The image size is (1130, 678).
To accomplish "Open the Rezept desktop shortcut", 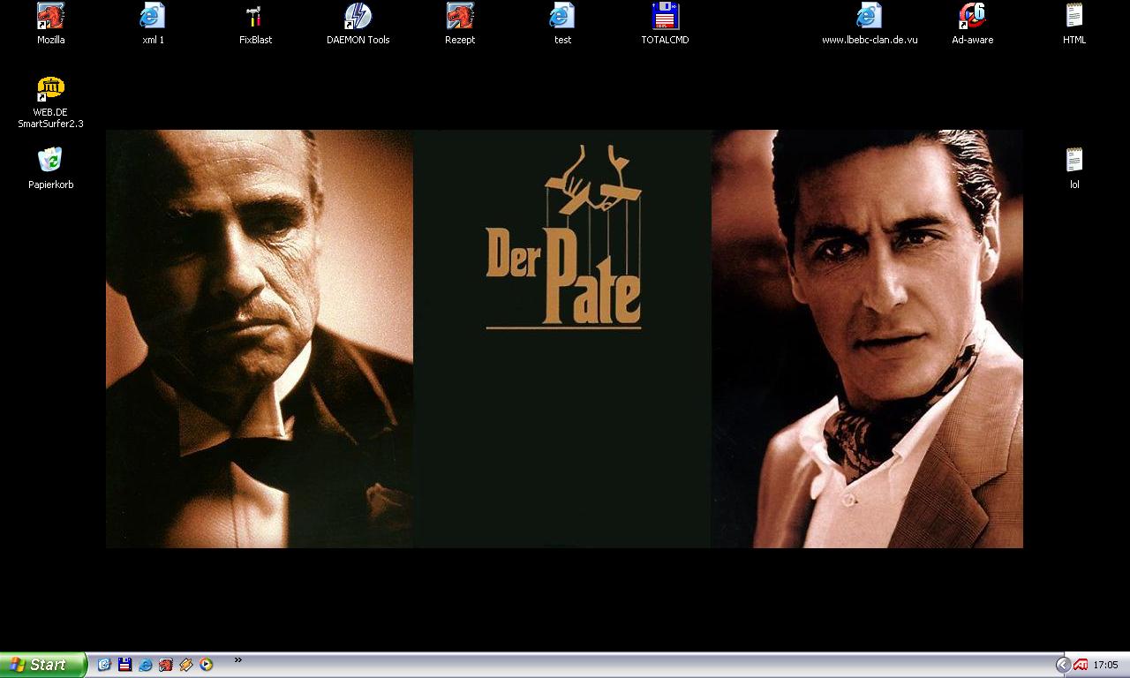I will (460, 16).
